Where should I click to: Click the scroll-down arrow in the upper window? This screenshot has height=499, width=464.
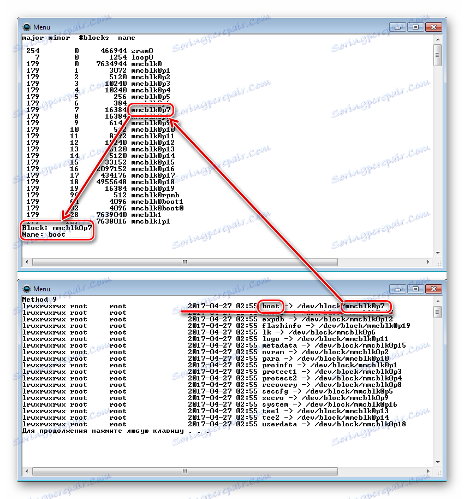(x=438, y=253)
